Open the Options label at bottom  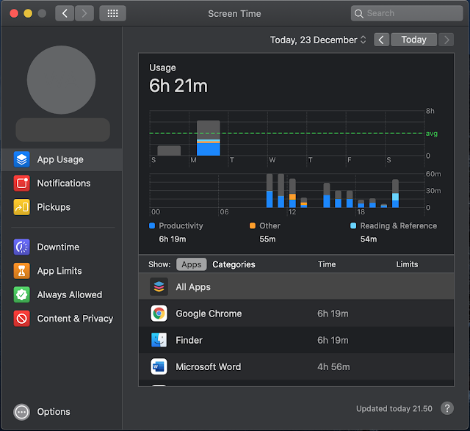pyautogui.click(x=54, y=412)
